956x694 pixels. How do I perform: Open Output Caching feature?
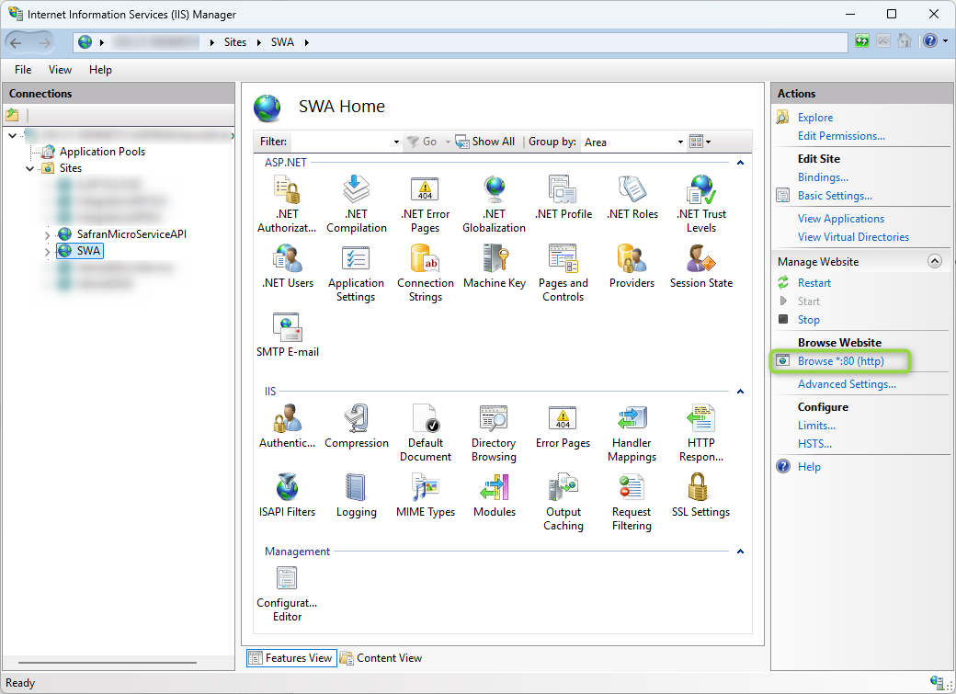pos(563,502)
